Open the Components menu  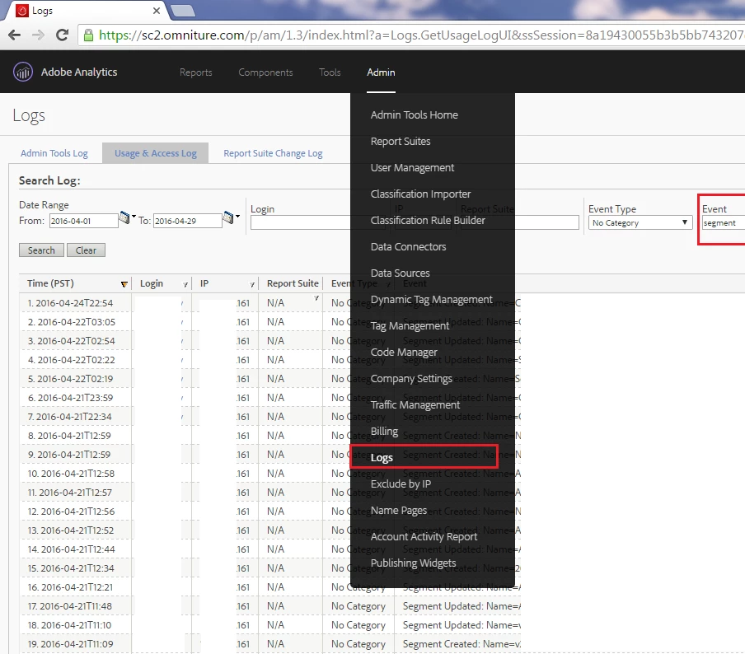pos(265,72)
